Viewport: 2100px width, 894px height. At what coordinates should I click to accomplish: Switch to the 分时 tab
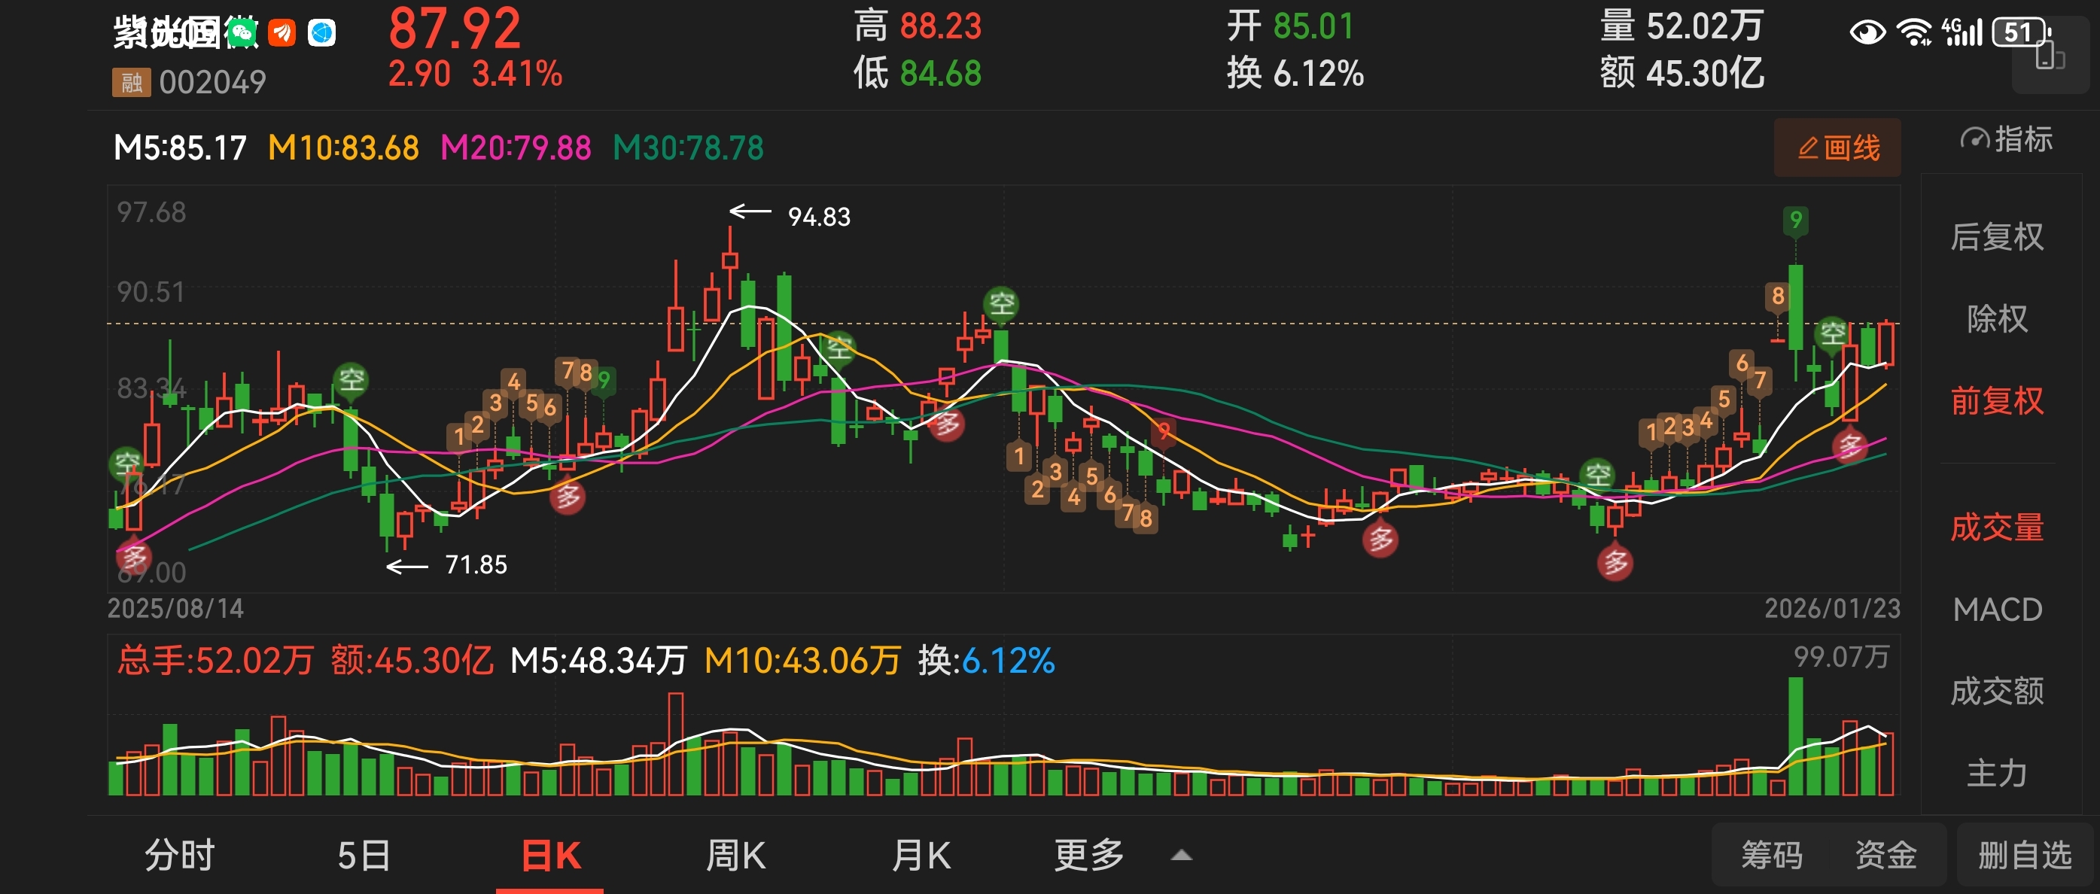179,856
